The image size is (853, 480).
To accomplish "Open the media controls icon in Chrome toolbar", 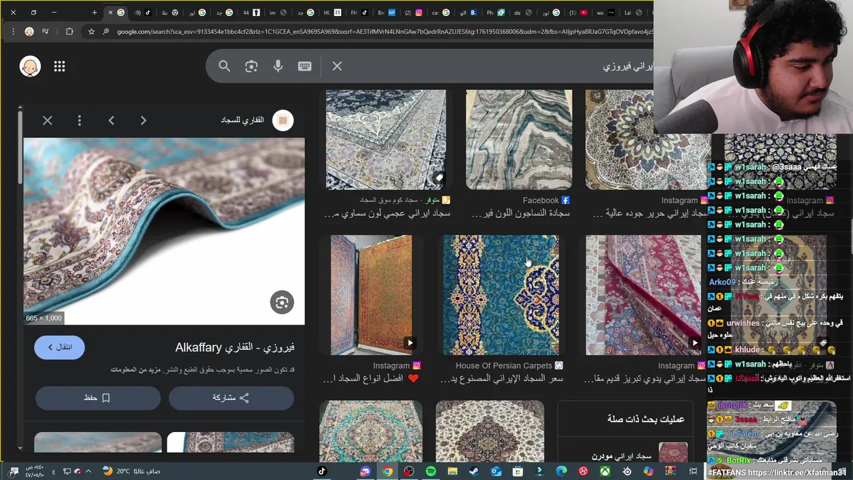I will pyautogui.click(x=45, y=31).
